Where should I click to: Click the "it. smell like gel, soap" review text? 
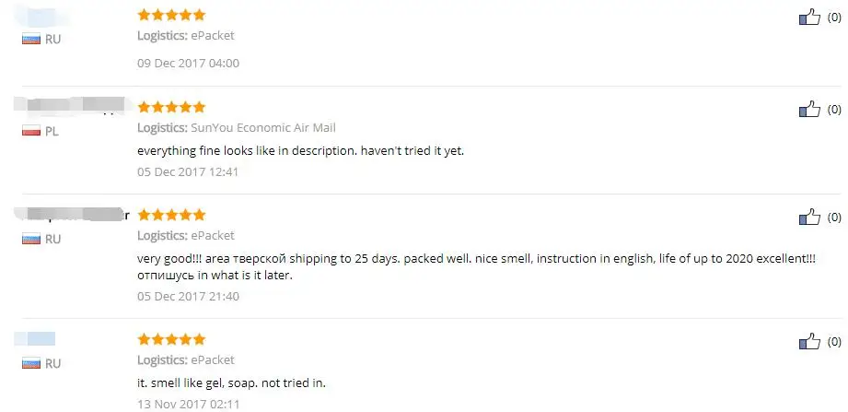[x=231, y=383]
